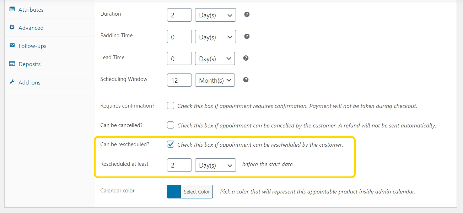Click the Deposits panel icon
This screenshot has width=463, height=213.
[x=12, y=64]
